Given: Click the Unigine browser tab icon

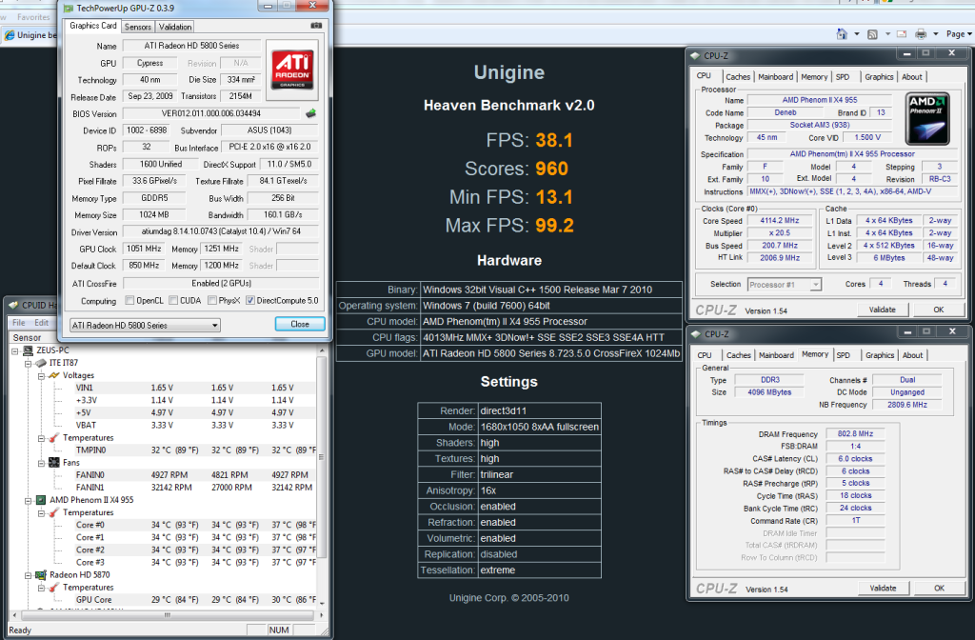Looking at the screenshot, I should point(10,35).
